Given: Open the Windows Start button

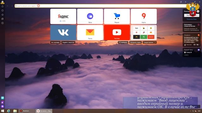Looking at the screenshot, I should point(3,111).
